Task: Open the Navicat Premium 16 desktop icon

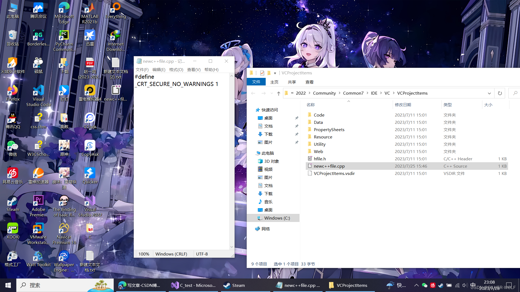Action: click(64, 234)
